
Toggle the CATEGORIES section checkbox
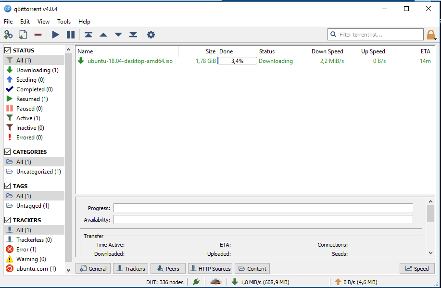pos(8,152)
